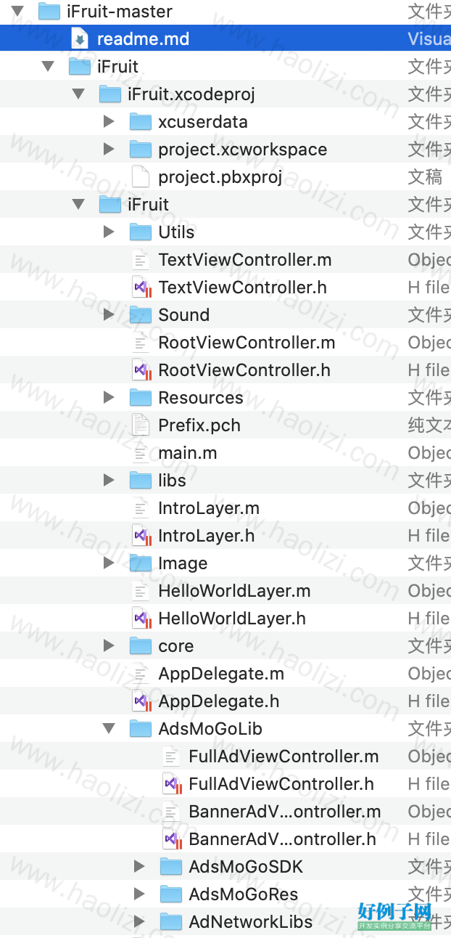Collapse the iFruit.xcodeproj disclosure triangle
The height and width of the screenshot is (938, 451).
tap(78, 94)
